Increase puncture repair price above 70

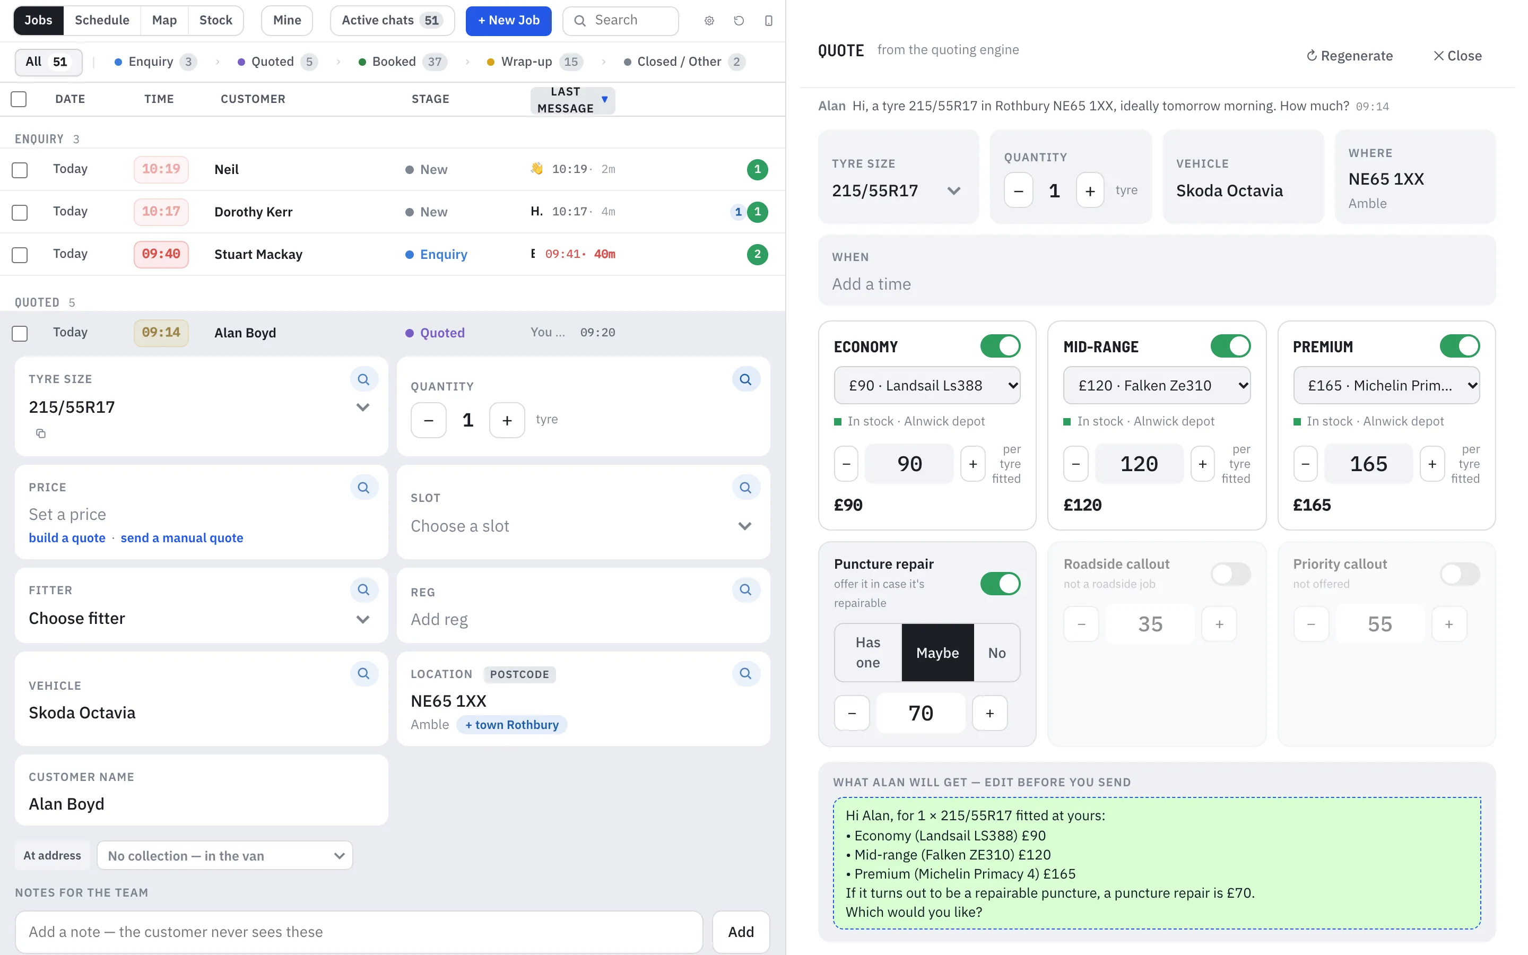pos(990,713)
